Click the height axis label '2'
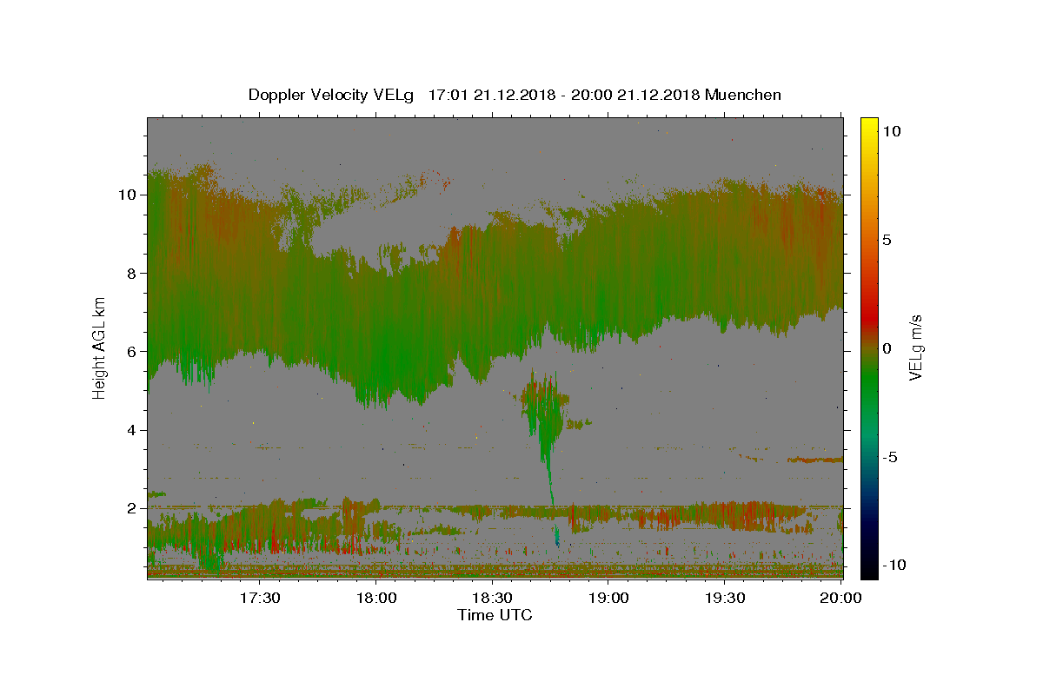The height and width of the screenshot is (695, 1043). [x=132, y=508]
